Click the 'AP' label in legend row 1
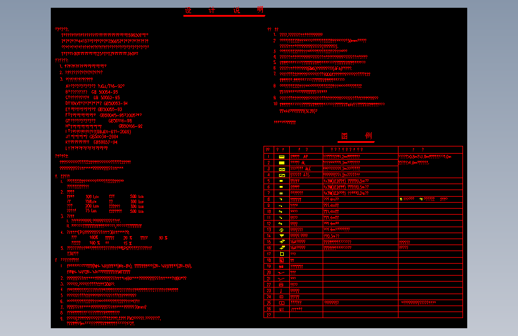The image size is (518, 336). 305,157
